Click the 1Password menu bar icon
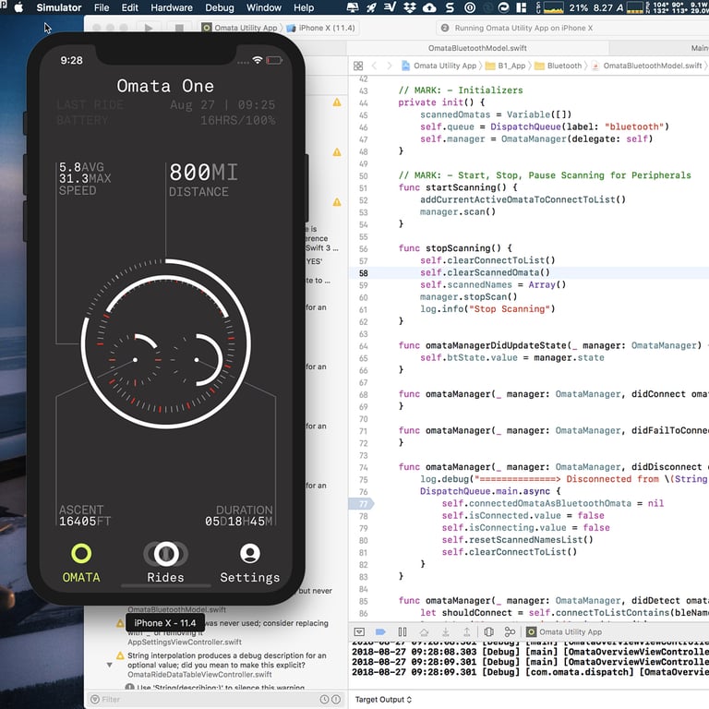The image size is (709, 709). pyautogui.click(x=470, y=7)
